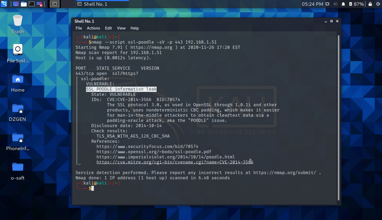Click the References: line
Viewport: 382px width, 220px height.
point(105,141)
